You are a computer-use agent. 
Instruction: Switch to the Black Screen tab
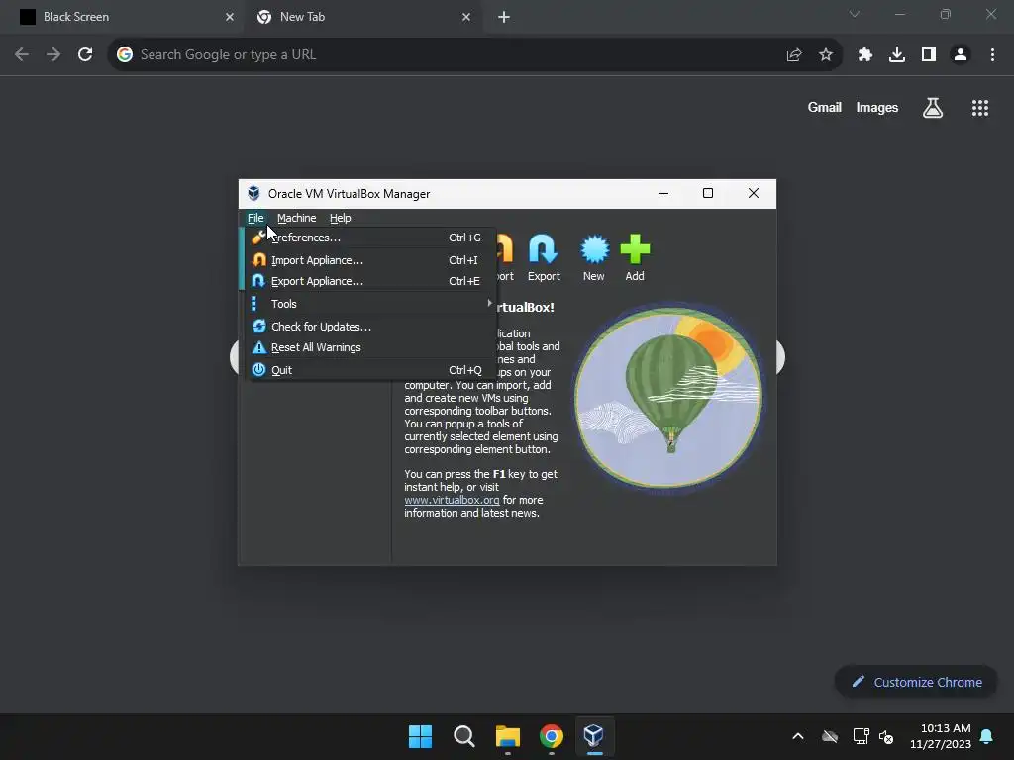pyautogui.click(x=122, y=17)
